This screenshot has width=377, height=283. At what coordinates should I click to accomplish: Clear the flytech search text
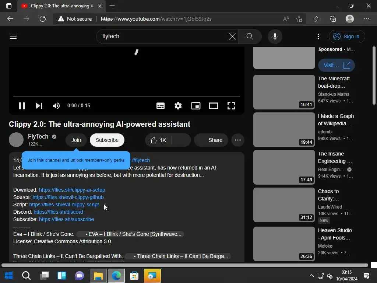pyautogui.click(x=232, y=36)
